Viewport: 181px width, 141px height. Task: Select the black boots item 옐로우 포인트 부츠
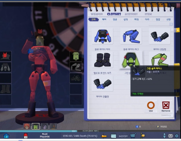click(102, 60)
